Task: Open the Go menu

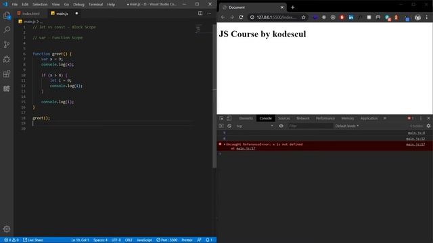Action: pyautogui.click(x=66, y=5)
